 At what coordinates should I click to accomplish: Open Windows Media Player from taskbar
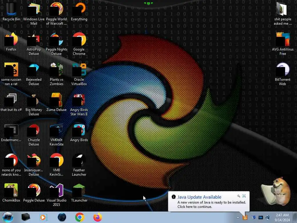pyautogui.click(x=44, y=217)
